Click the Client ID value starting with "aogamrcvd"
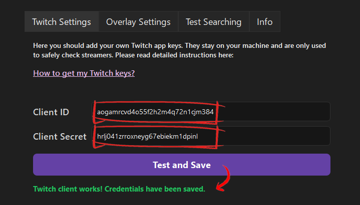 (x=155, y=112)
